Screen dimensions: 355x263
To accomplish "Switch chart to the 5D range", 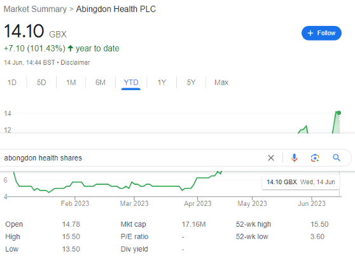I will click(x=41, y=83).
